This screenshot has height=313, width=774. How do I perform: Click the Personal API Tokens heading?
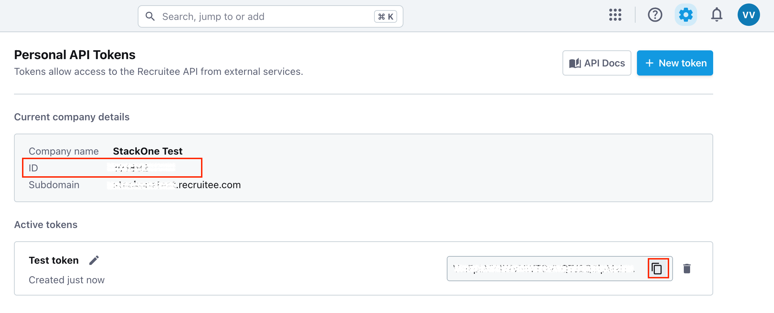tap(74, 55)
